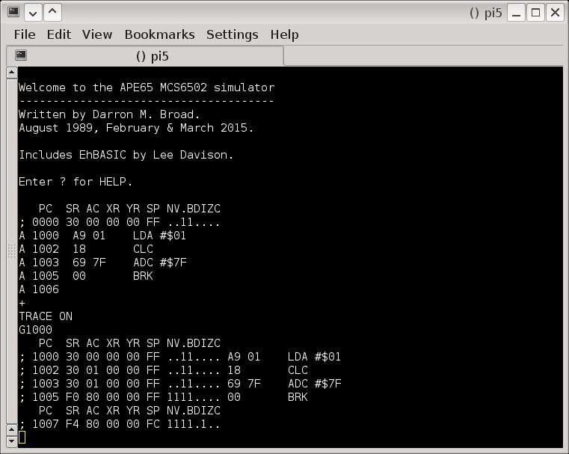Click 'Written by Darron M. Broad.' text
Viewport: 569px width, 454px height.
click(109, 114)
